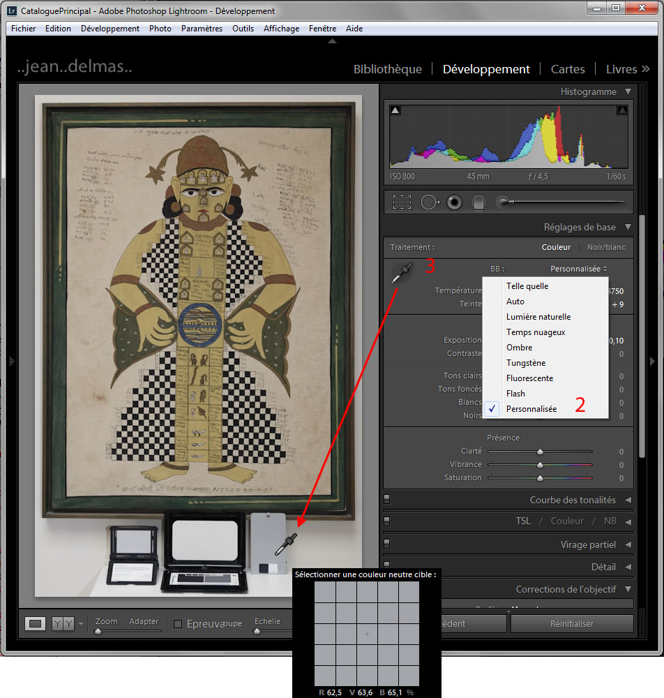Open the Fichier menu
This screenshot has height=698, width=664.
coord(23,29)
